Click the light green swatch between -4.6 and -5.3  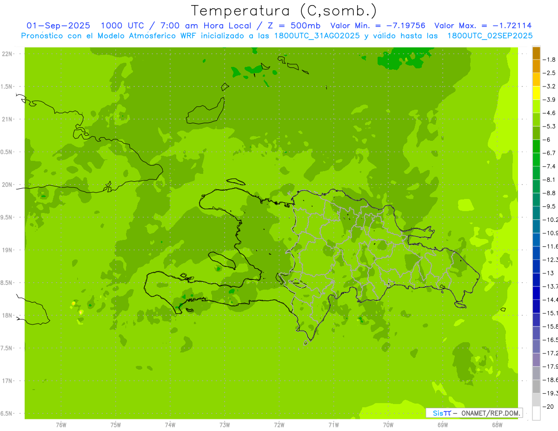click(x=536, y=119)
